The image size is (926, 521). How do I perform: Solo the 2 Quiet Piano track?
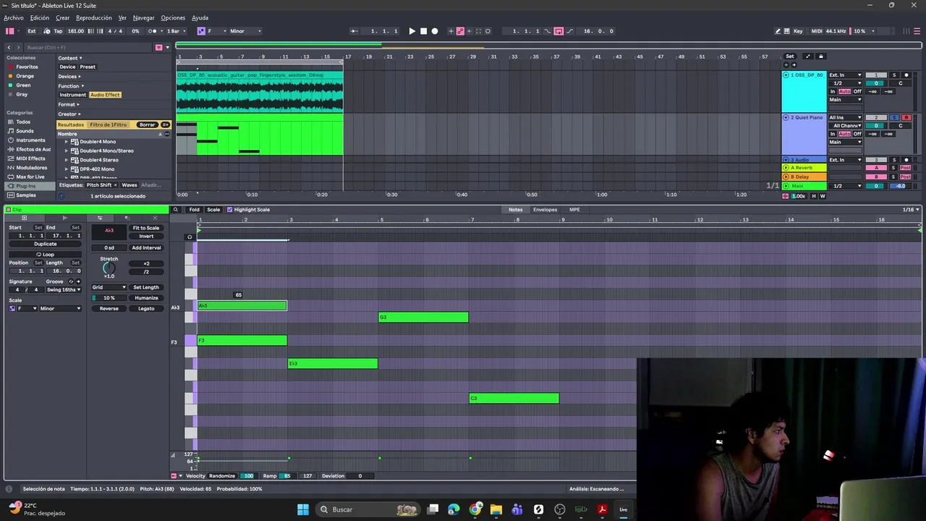click(893, 117)
